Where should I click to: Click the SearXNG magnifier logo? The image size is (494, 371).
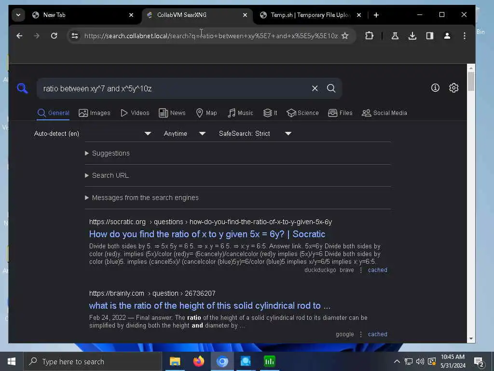[x=22, y=88]
